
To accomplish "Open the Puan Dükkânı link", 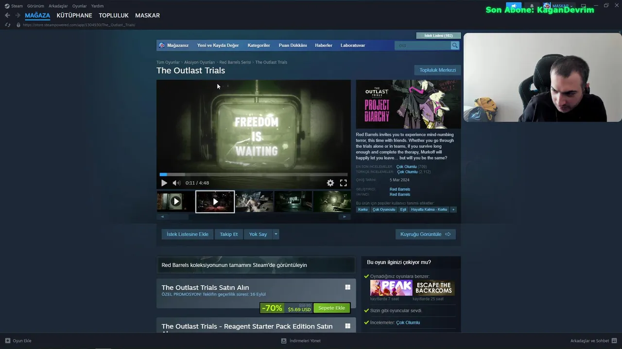I will (293, 45).
